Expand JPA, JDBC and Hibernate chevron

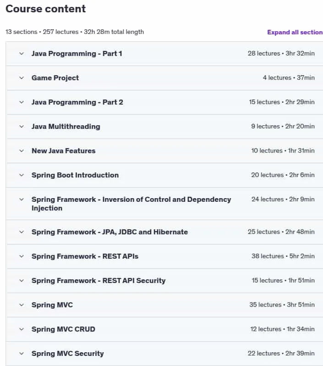pyautogui.click(x=22, y=232)
